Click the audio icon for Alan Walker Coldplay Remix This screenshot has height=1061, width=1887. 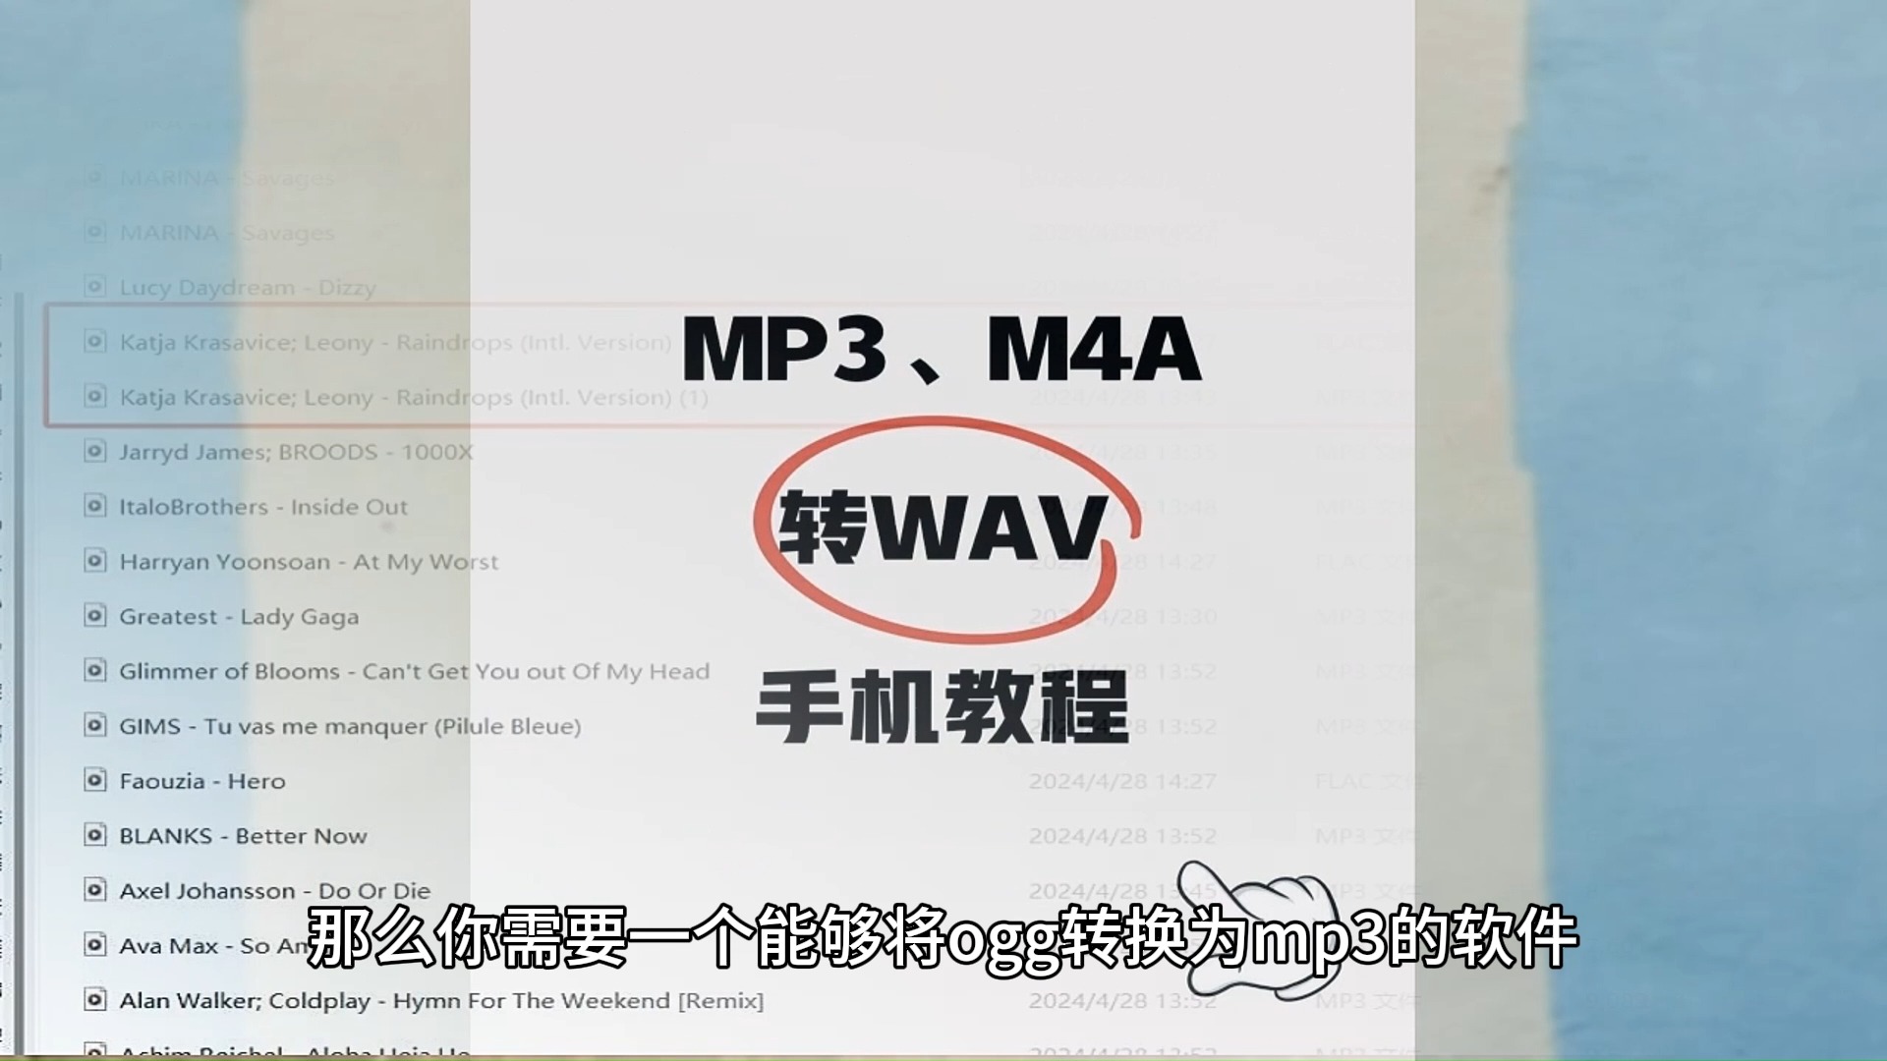tap(93, 999)
